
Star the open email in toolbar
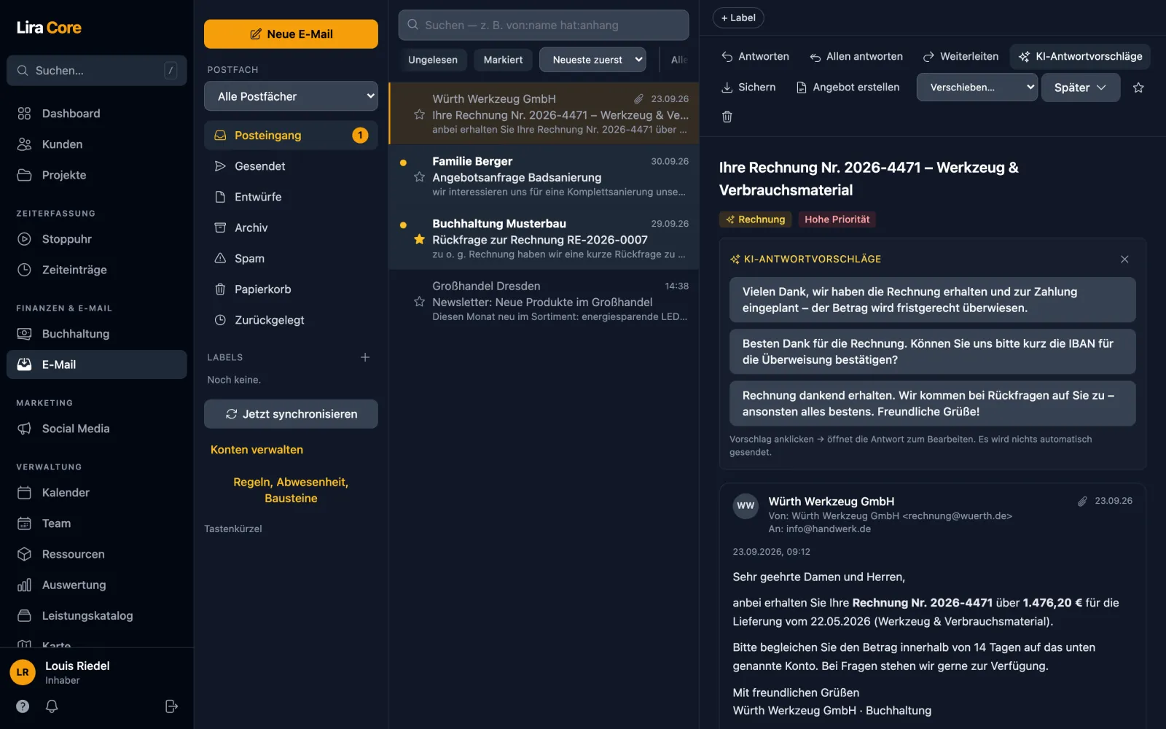click(x=1138, y=87)
